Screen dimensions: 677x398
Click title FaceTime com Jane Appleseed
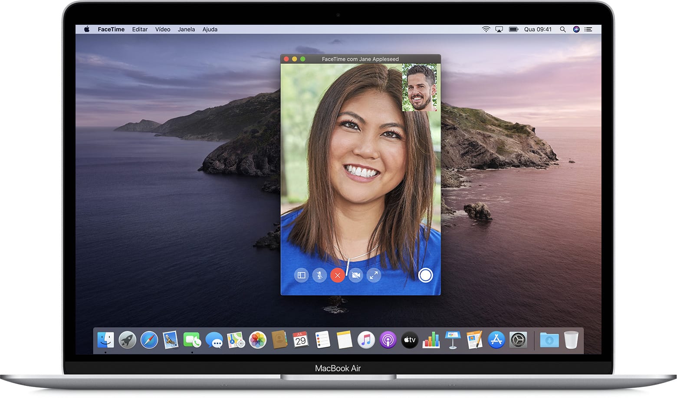pos(360,59)
